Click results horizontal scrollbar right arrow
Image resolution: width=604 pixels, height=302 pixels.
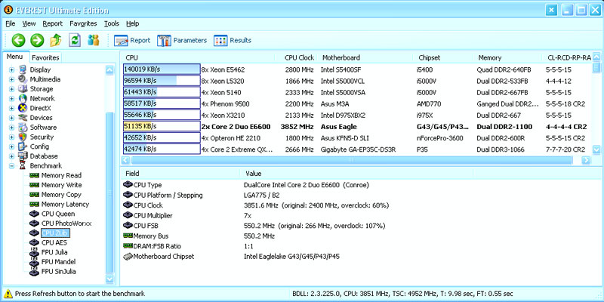(x=586, y=160)
